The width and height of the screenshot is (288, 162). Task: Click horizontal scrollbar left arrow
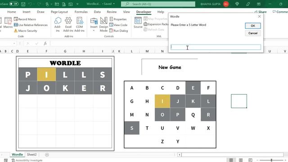point(180,155)
